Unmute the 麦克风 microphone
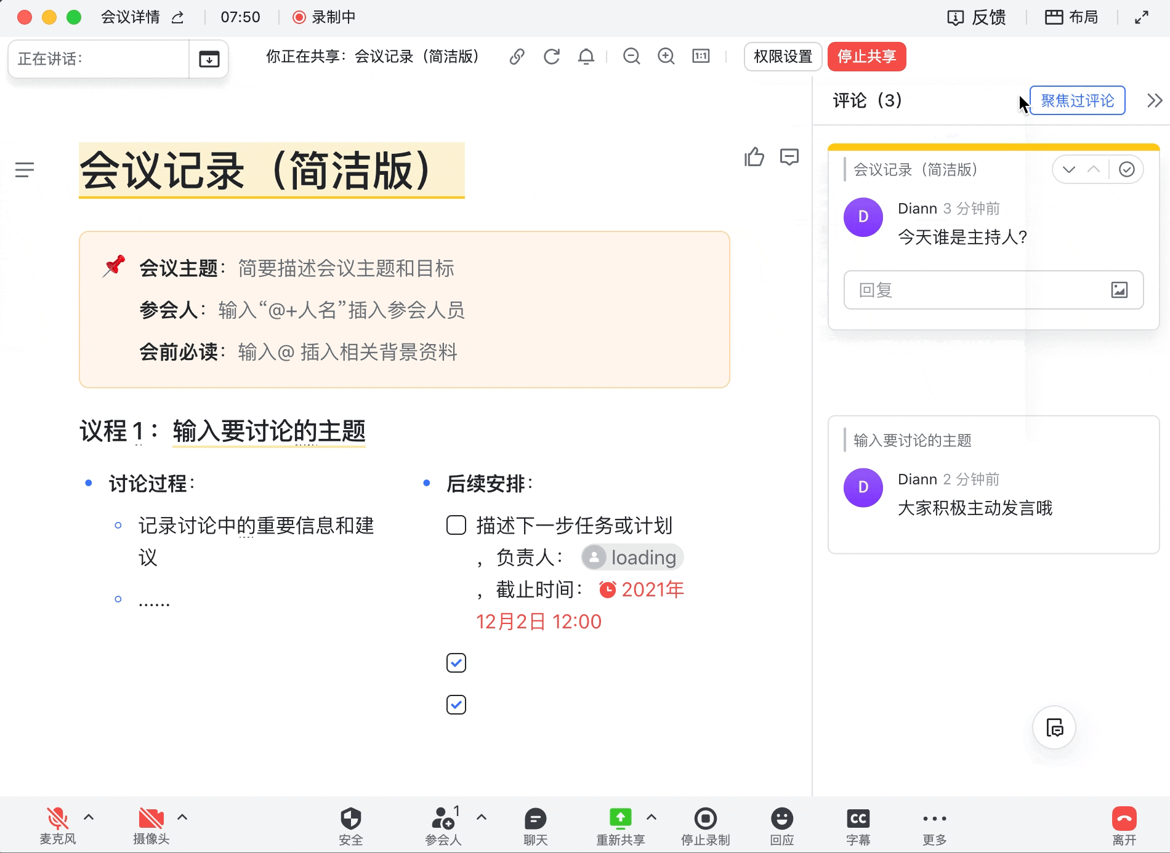 [58, 825]
